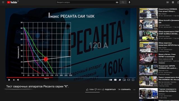Open the ВЕКТОР thumbnail video

pos(149,47)
